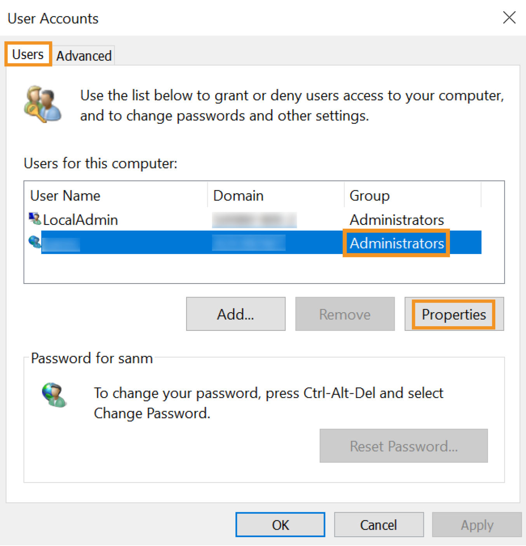Sort list by User Name column header
The width and height of the screenshot is (526, 546).
pos(65,196)
